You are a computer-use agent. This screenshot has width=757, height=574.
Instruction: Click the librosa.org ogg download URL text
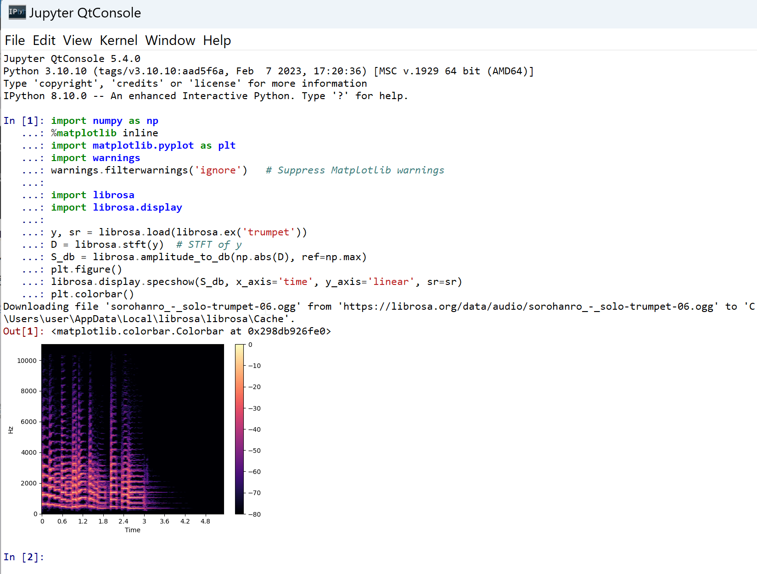(x=528, y=307)
